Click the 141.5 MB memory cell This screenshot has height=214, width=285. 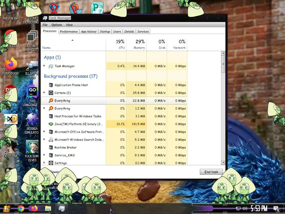(x=136, y=124)
